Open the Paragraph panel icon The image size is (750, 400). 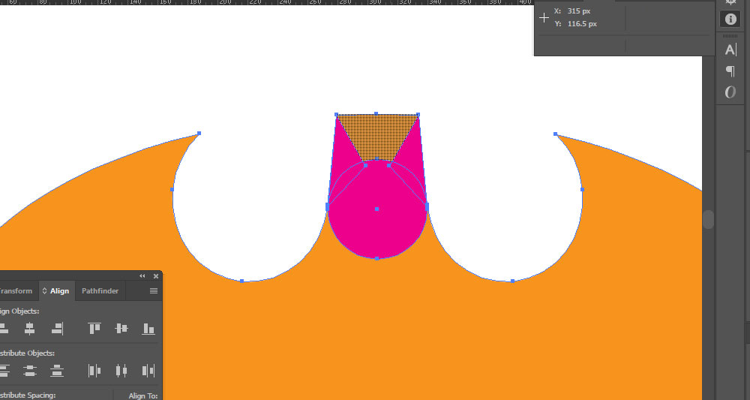(730, 71)
